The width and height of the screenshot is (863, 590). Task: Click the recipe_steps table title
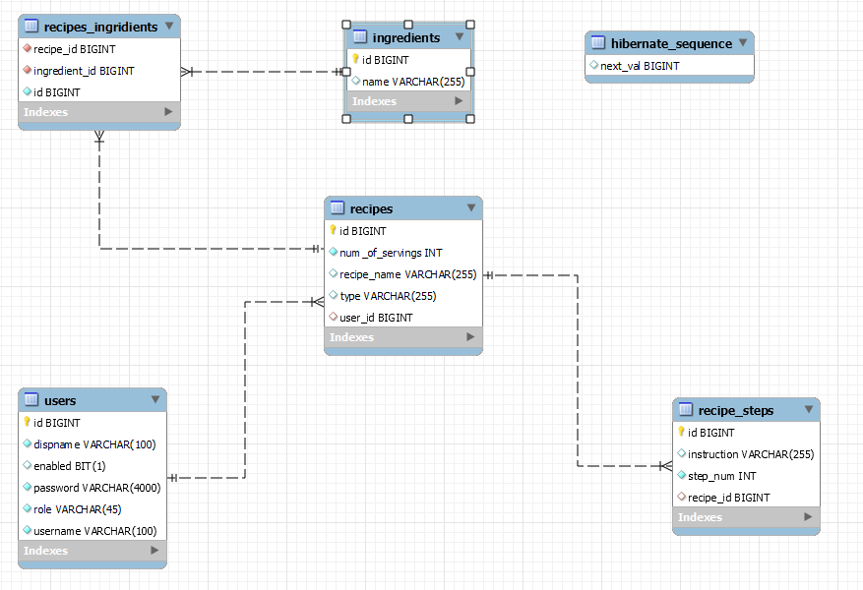pos(736,411)
